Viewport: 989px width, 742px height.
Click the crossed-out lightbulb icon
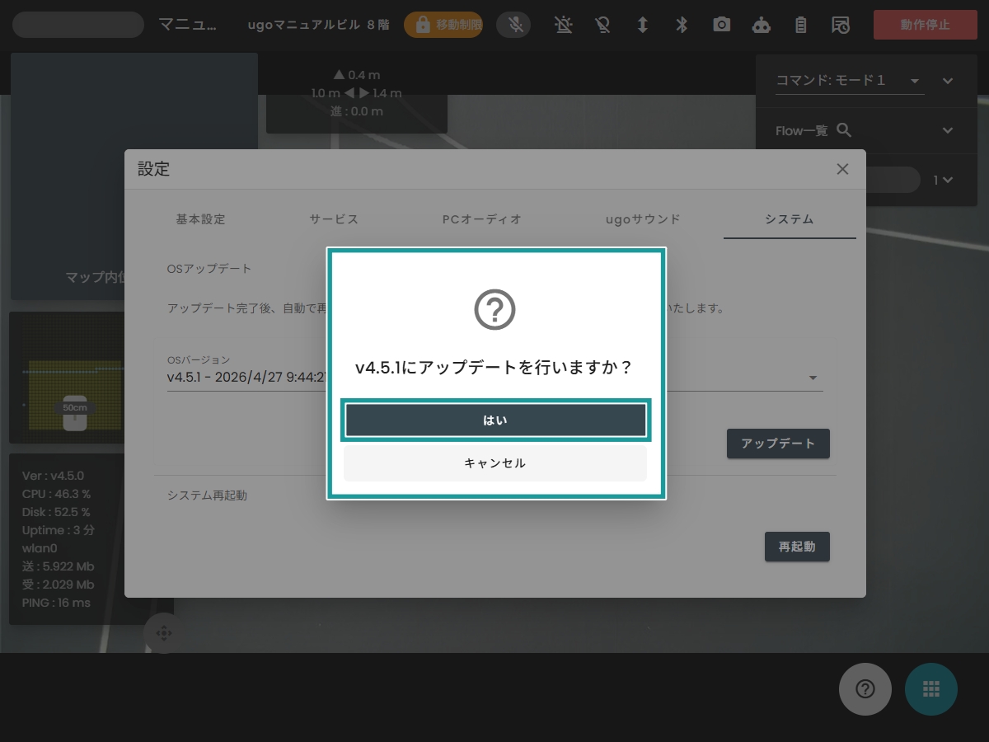click(603, 25)
